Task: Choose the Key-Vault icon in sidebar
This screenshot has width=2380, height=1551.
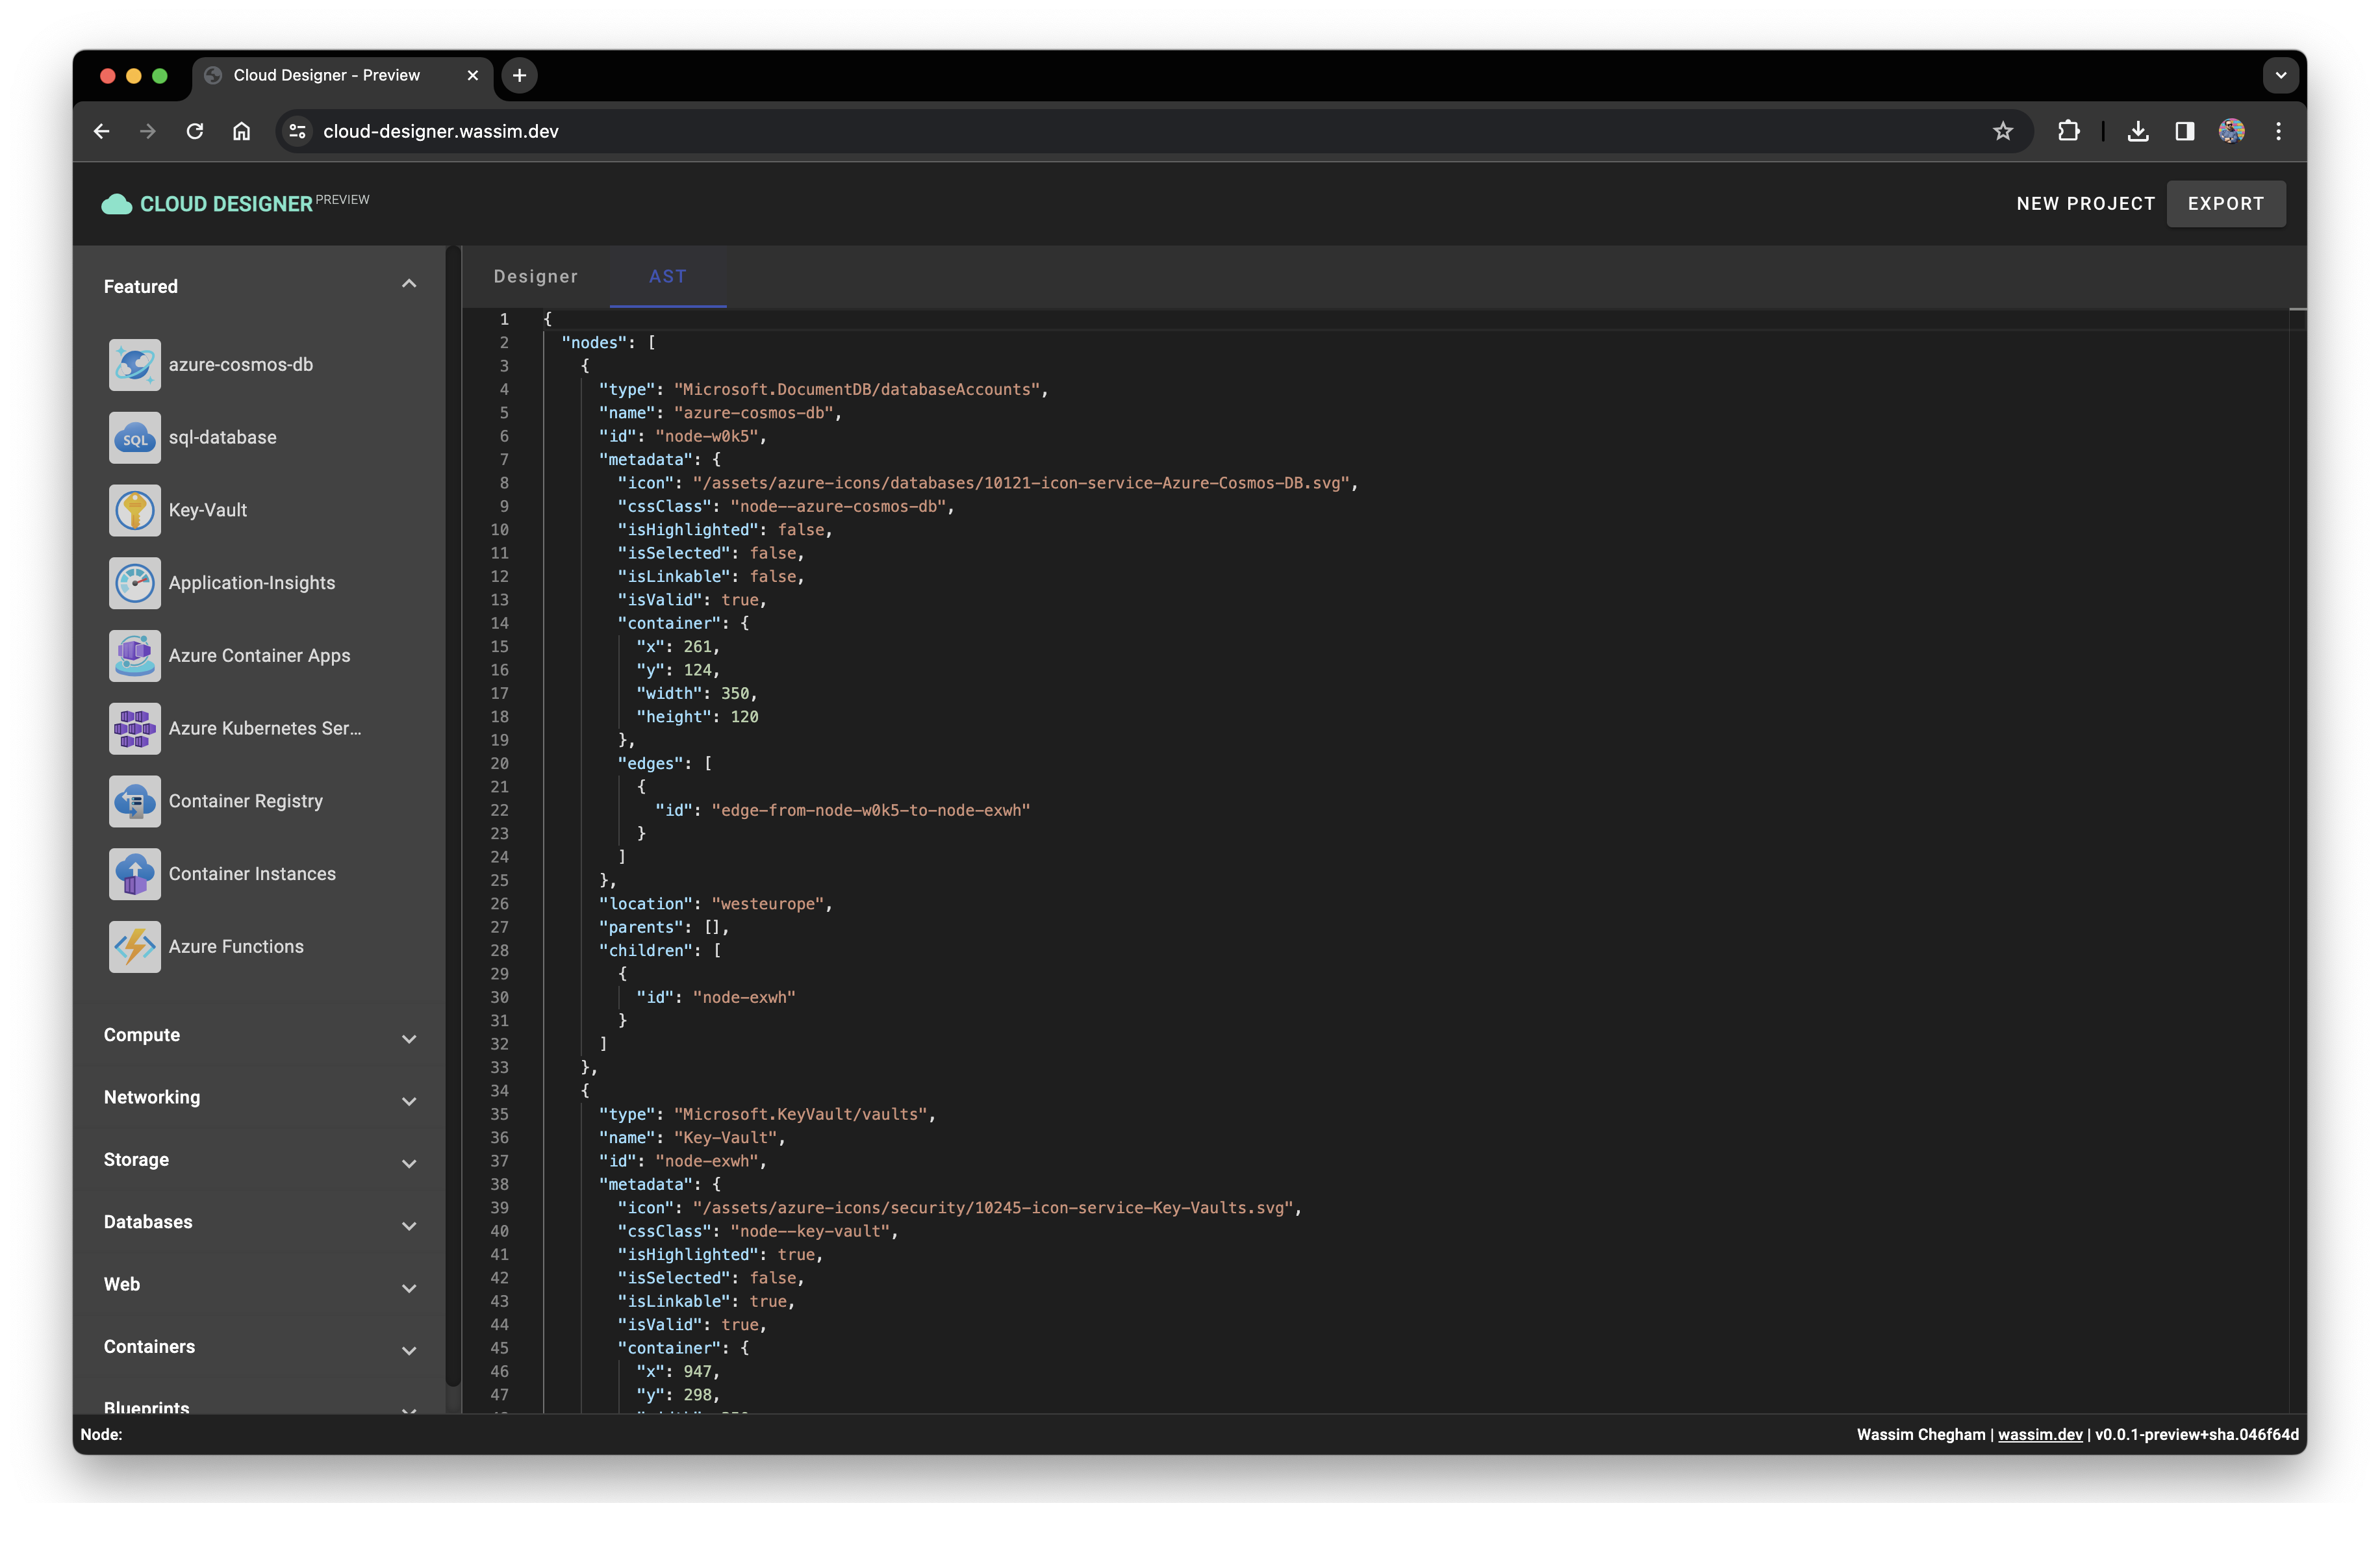Action: coord(135,510)
